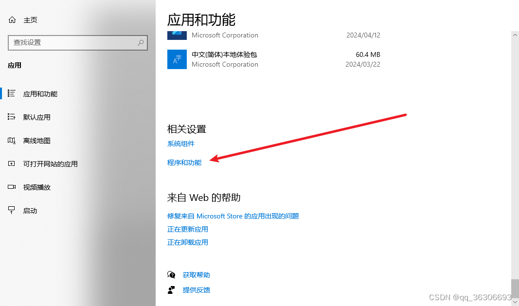Click the 中文(简体)本地体验包 app name
The height and width of the screenshot is (306, 519).
224,54
